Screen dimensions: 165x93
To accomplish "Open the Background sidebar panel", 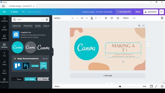I will point(4,80).
